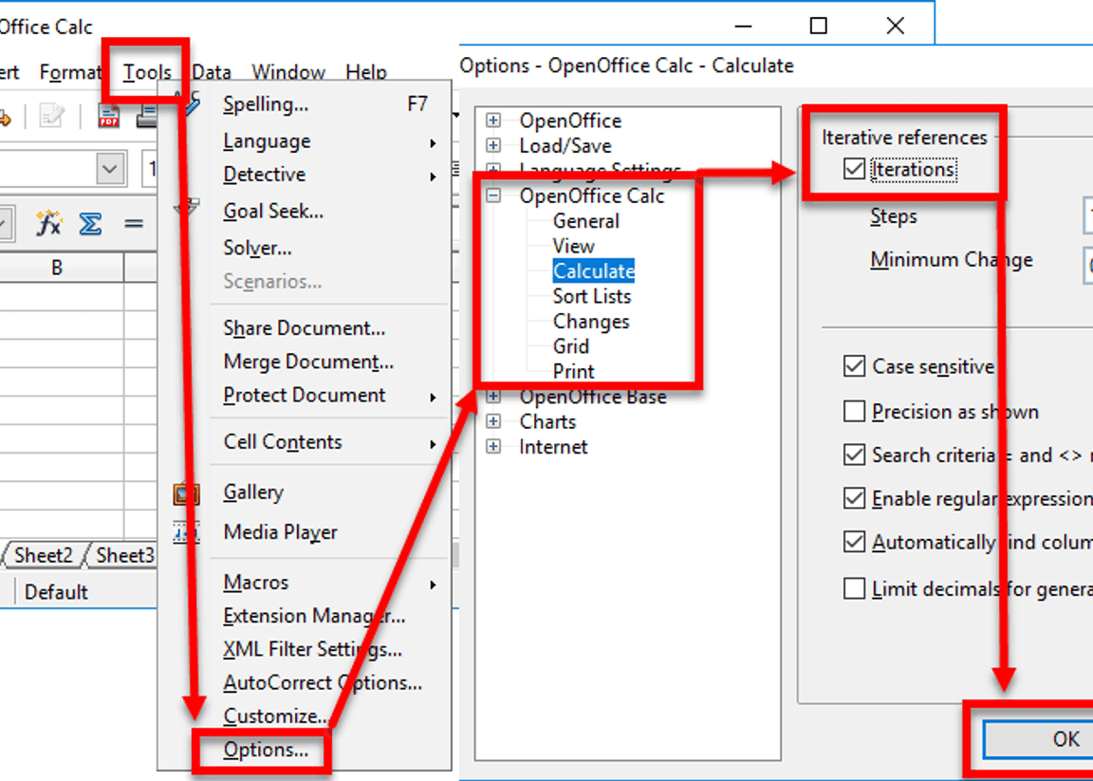This screenshot has height=781, width=1093.
Task: Open the Window menu
Action: [x=288, y=72]
